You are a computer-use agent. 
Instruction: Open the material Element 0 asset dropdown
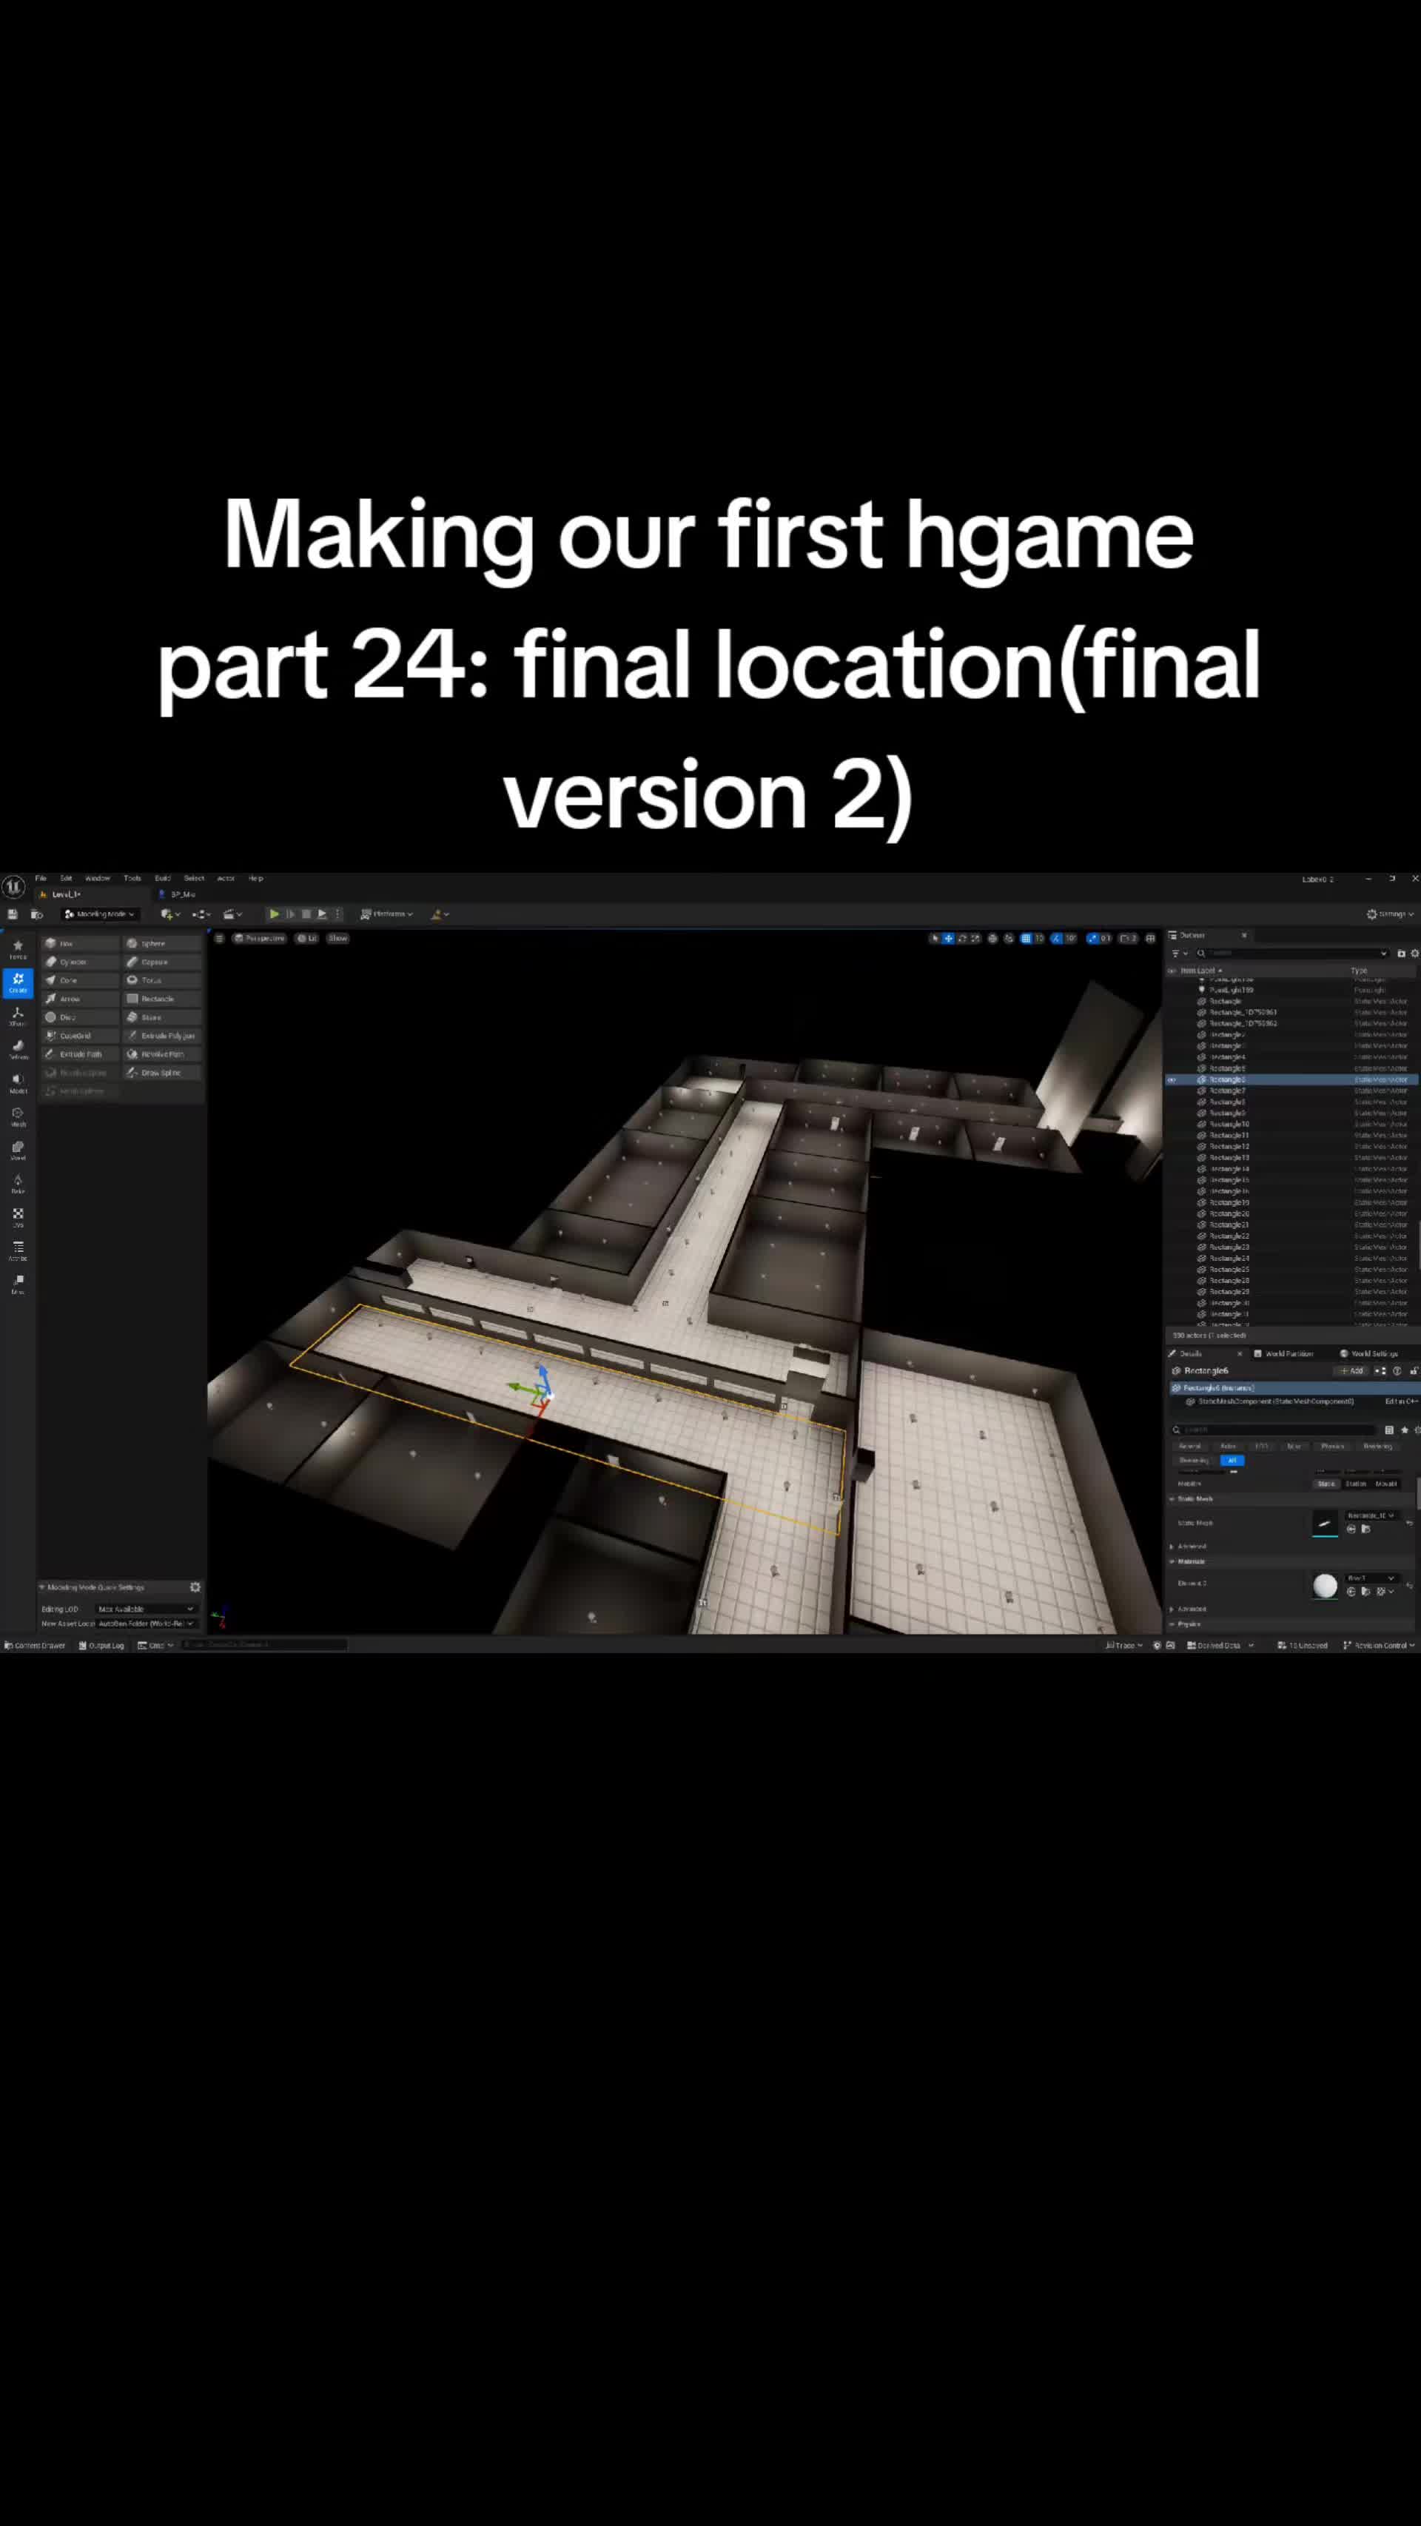pyautogui.click(x=1370, y=1578)
